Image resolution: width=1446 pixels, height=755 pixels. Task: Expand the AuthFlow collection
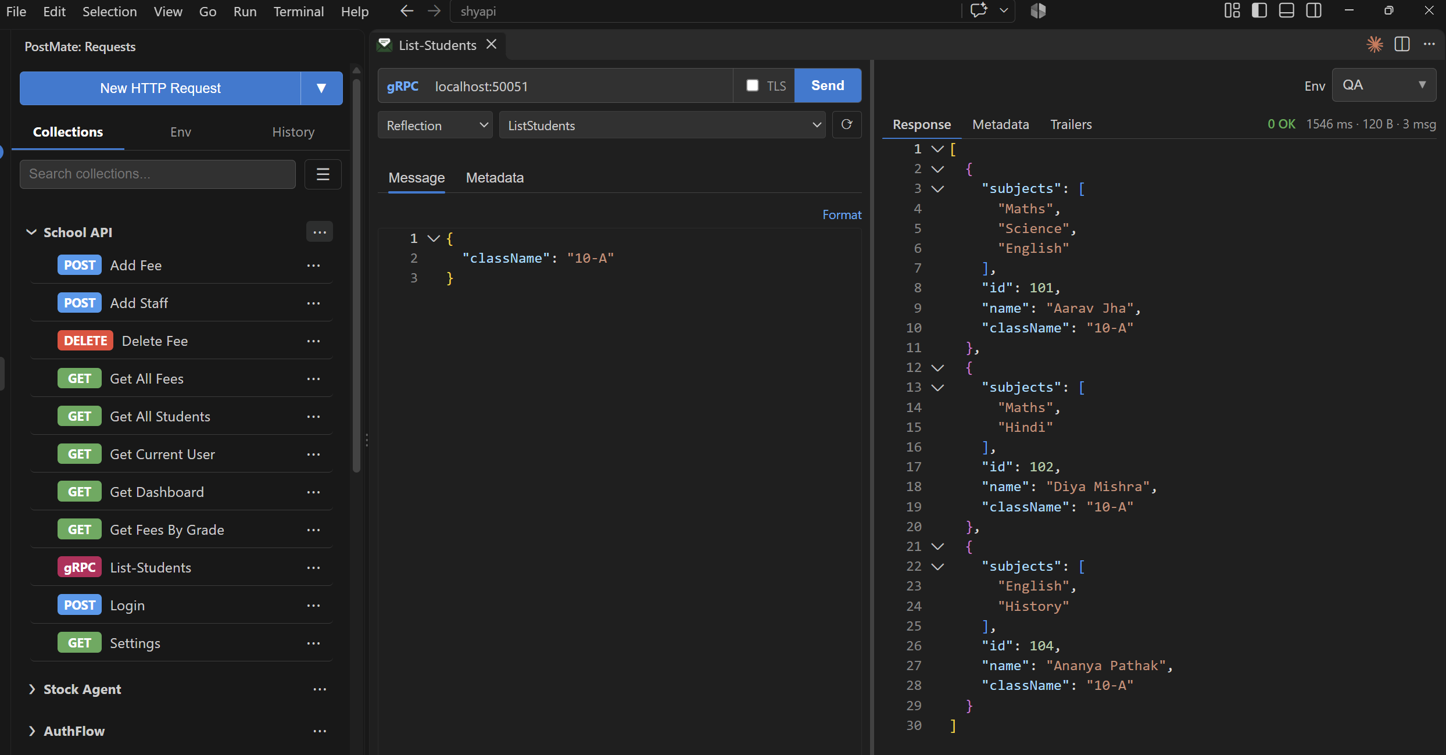31,731
